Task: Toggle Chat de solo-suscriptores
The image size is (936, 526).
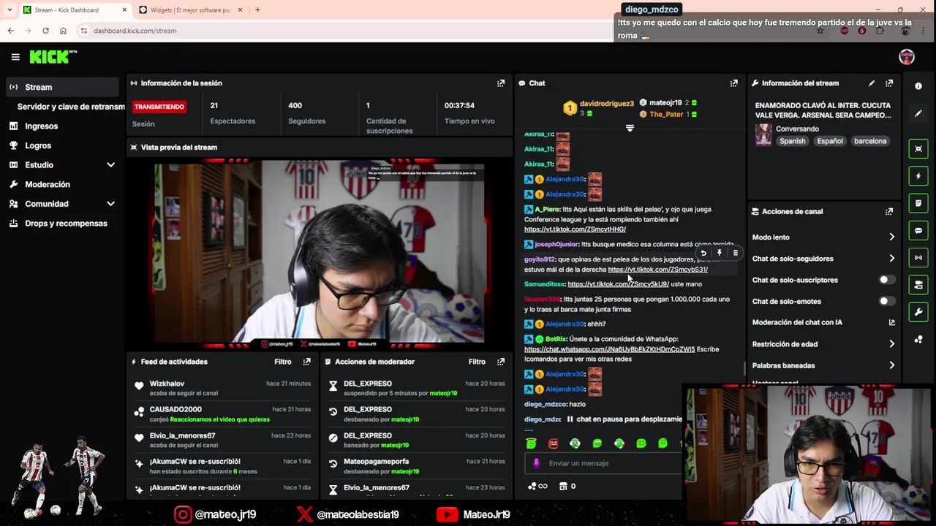Action: click(x=886, y=280)
